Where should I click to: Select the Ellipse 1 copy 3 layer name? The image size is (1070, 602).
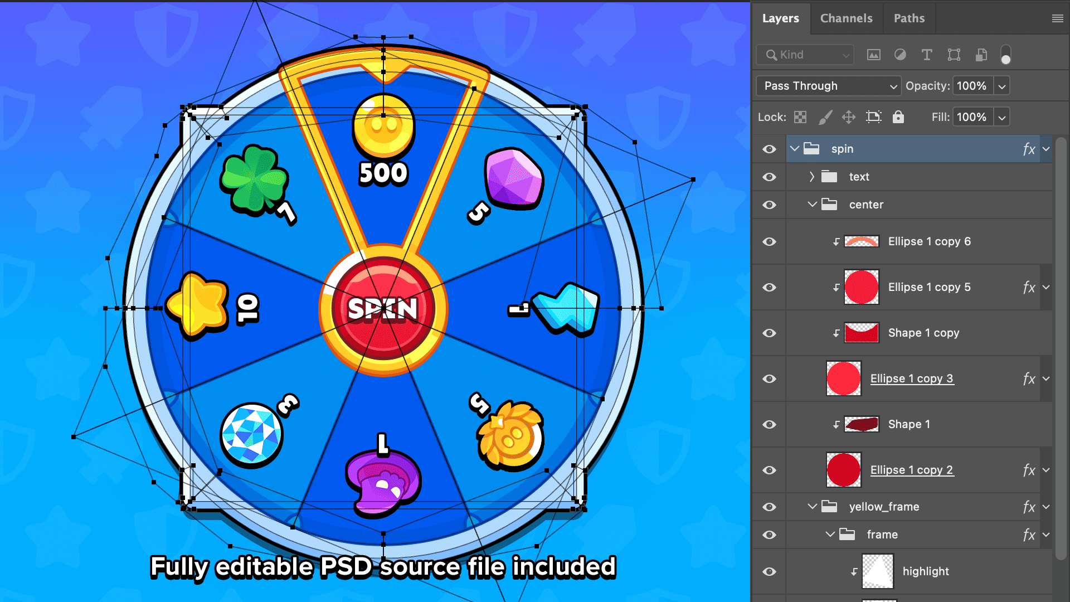click(x=912, y=378)
